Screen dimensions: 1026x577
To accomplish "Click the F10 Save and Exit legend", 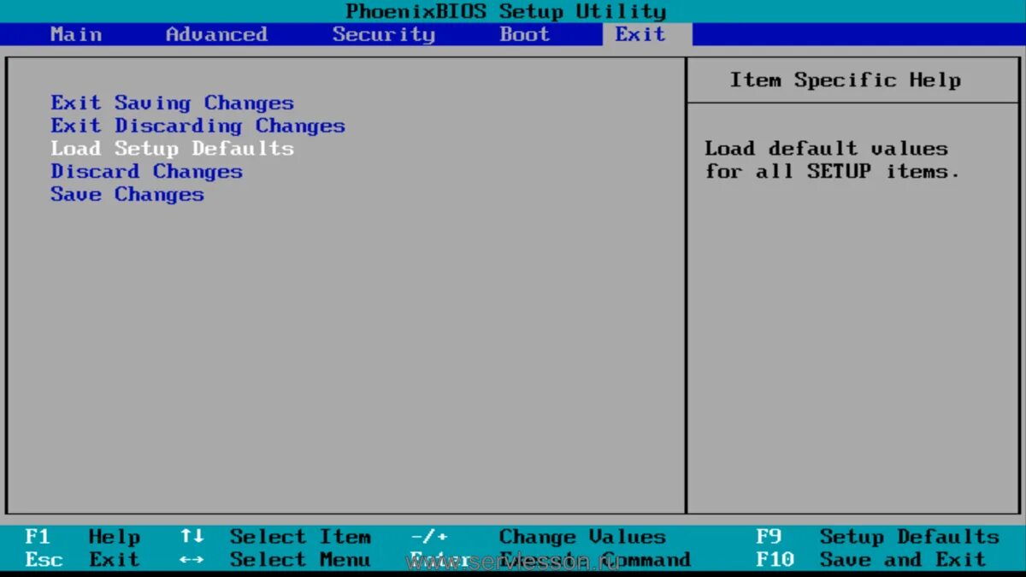I will pyautogui.click(x=870, y=560).
